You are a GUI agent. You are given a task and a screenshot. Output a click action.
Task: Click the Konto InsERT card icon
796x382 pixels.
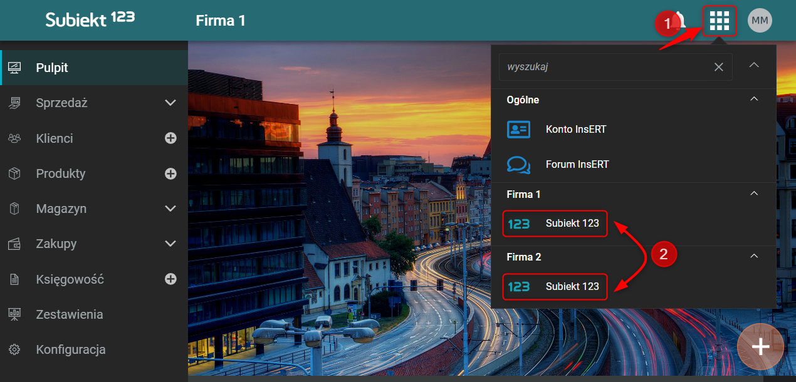(x=518, y=130)
